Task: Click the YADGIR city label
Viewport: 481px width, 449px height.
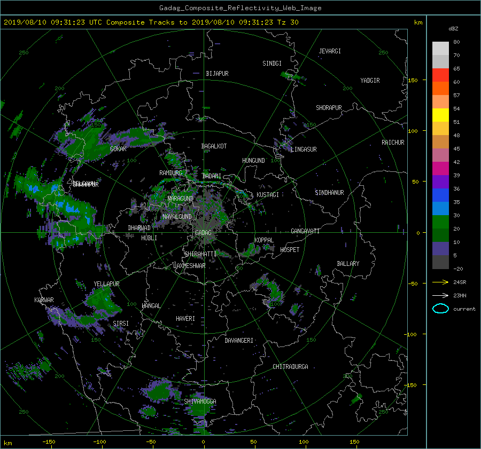Action: 370,81
